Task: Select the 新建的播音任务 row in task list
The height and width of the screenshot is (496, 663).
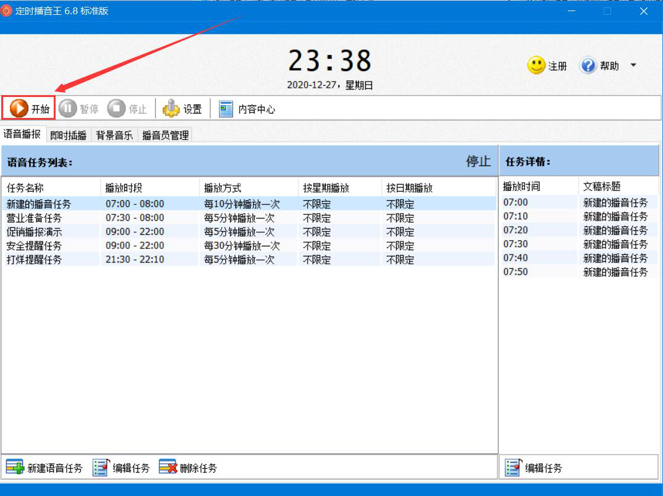Action: [x=248, y=204]
